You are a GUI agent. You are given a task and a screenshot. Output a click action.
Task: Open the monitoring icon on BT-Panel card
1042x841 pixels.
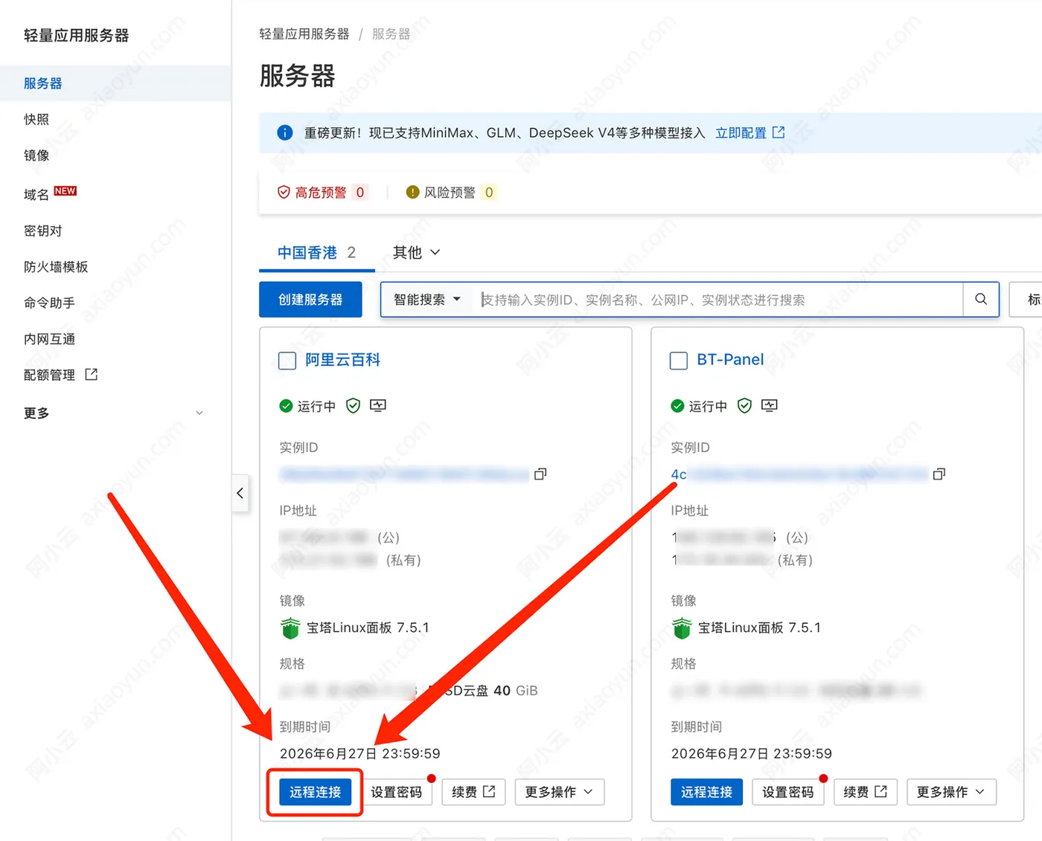point(770,405)
